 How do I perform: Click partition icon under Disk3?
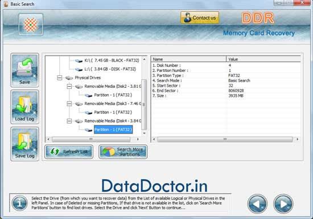point(88,112)
